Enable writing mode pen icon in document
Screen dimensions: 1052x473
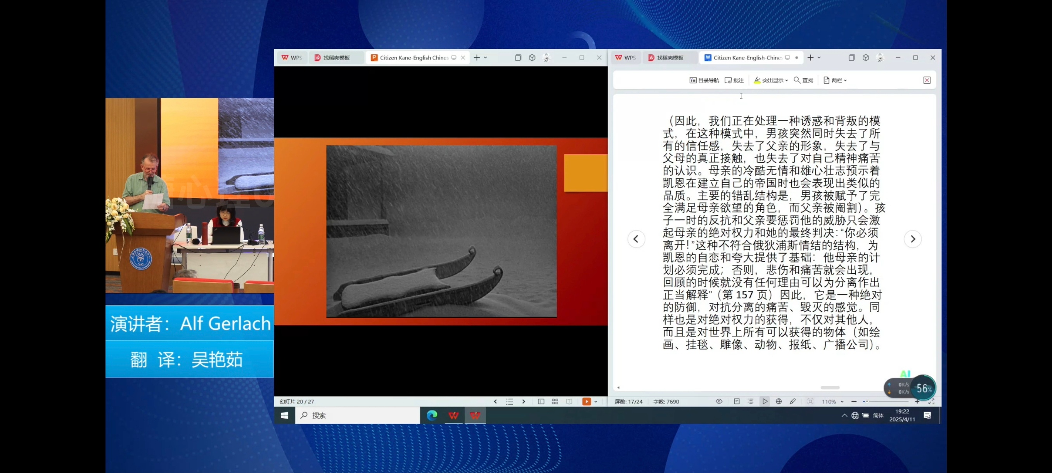(x=792, y=402)
